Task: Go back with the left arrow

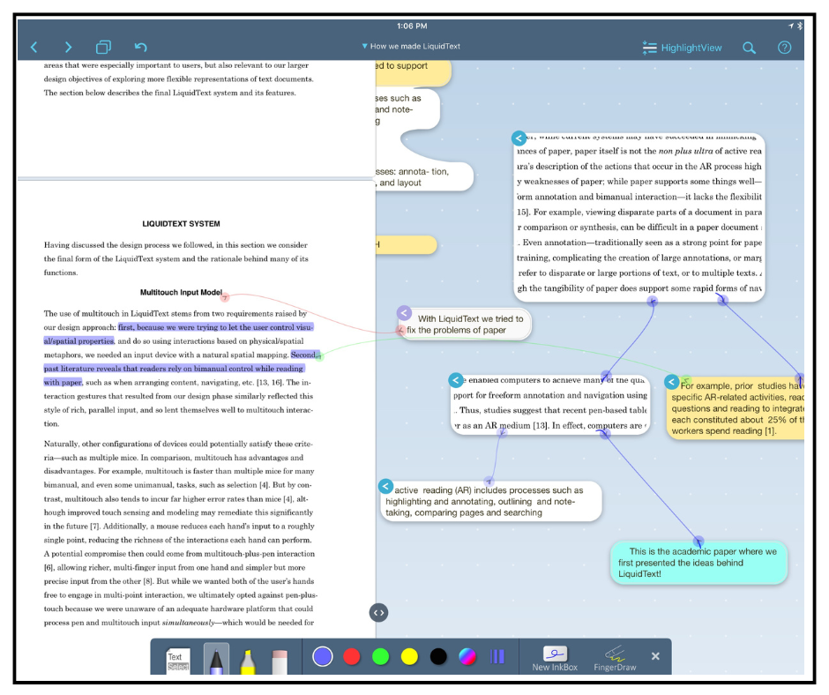Action: click(34, 48)
